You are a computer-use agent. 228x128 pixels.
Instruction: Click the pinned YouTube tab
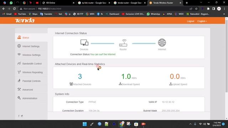(x=37, y=3)
